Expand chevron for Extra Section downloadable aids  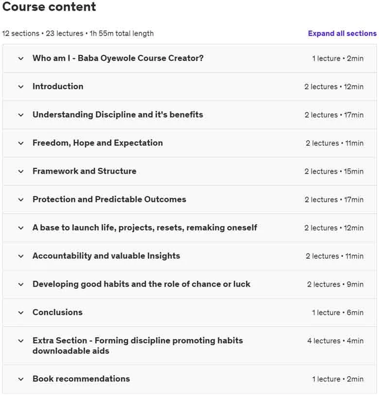(21, 341)
